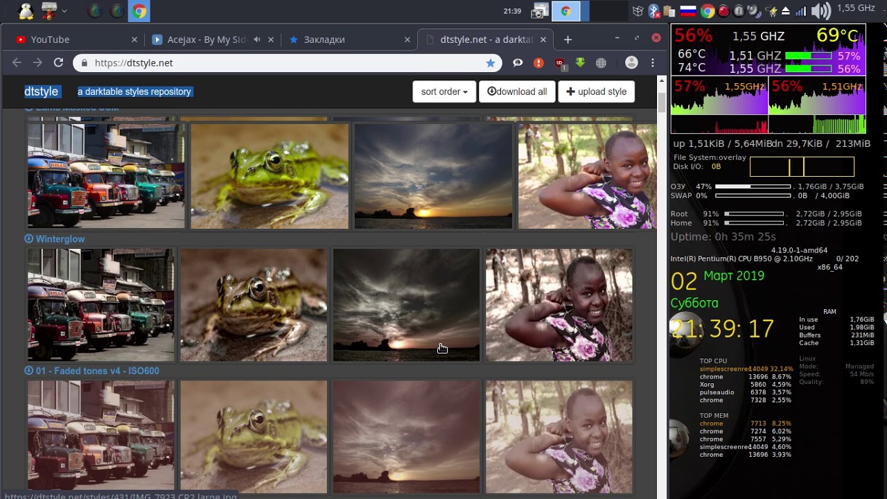Open the top row colorful trucks thumbnail
Viewport: 887px width, 499px height.
[106, 176]
